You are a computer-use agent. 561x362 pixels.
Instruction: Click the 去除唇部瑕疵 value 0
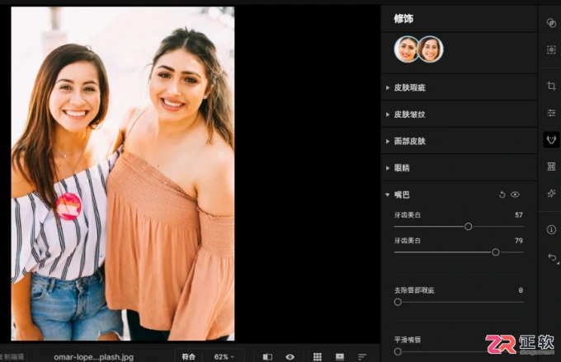(x=521, y=290)
